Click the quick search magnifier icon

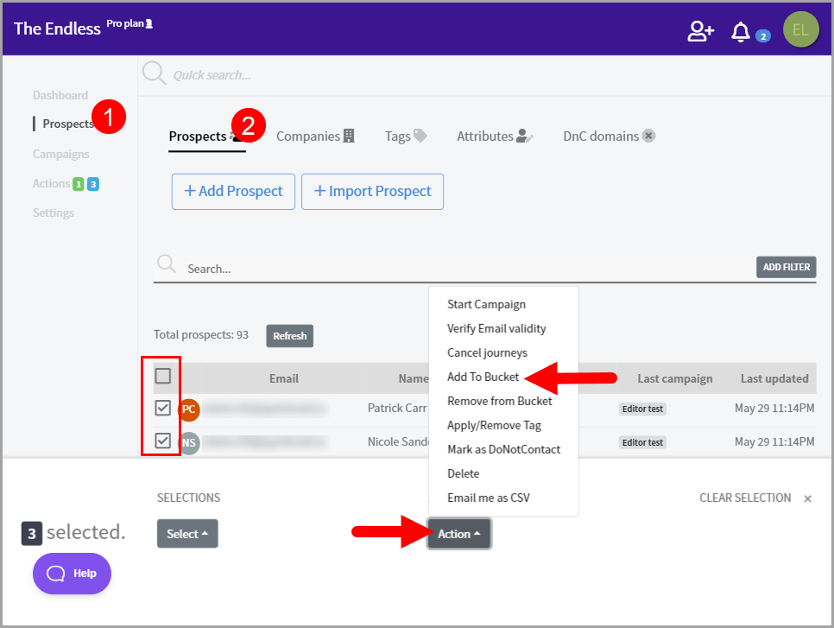pos(154,74)
